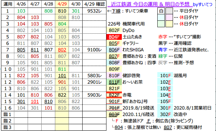Click the pink 休日ダイヤ swatch

point(169,17)
